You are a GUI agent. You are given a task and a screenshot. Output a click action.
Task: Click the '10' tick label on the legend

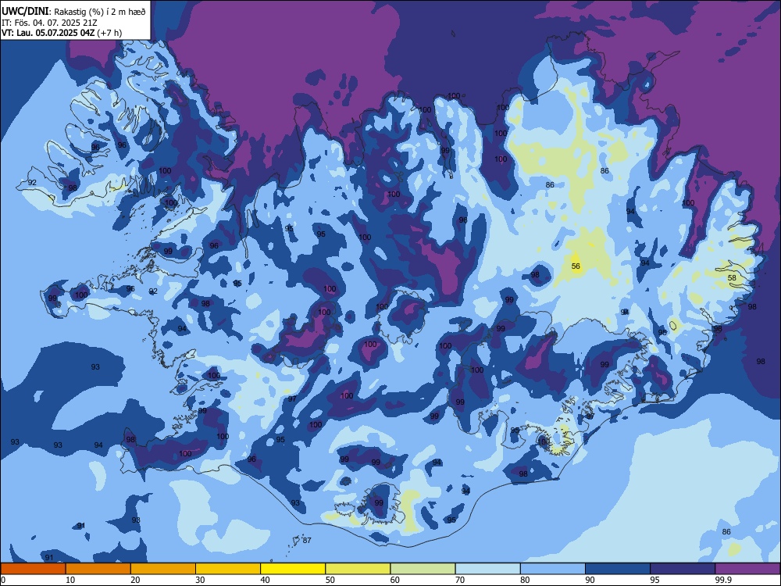click(70, 580)
